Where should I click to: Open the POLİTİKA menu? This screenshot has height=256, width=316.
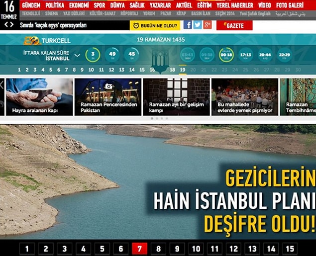[x=55, y=5]
